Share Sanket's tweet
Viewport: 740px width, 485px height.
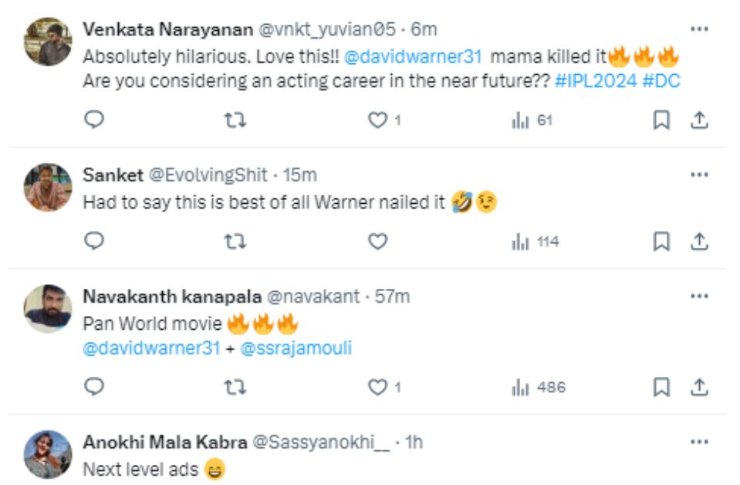click(x=699, y=242)
